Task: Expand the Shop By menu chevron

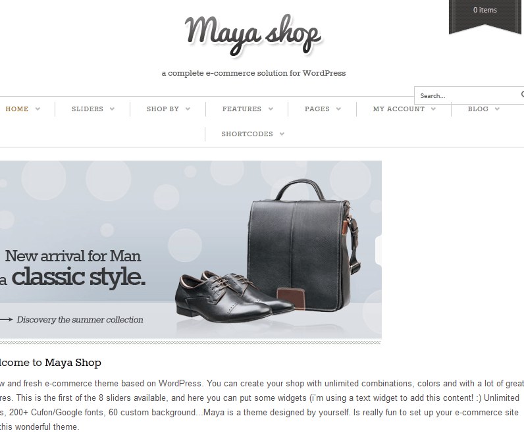Action: pyautogui.click(x=188, y=109)
